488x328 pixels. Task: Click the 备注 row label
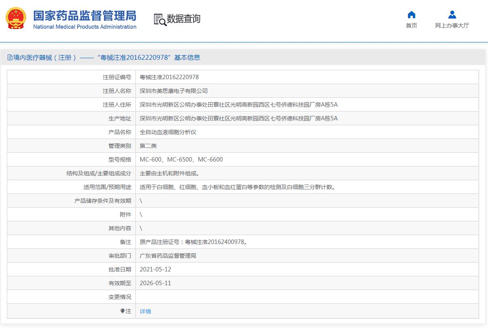tap(125, 242)
